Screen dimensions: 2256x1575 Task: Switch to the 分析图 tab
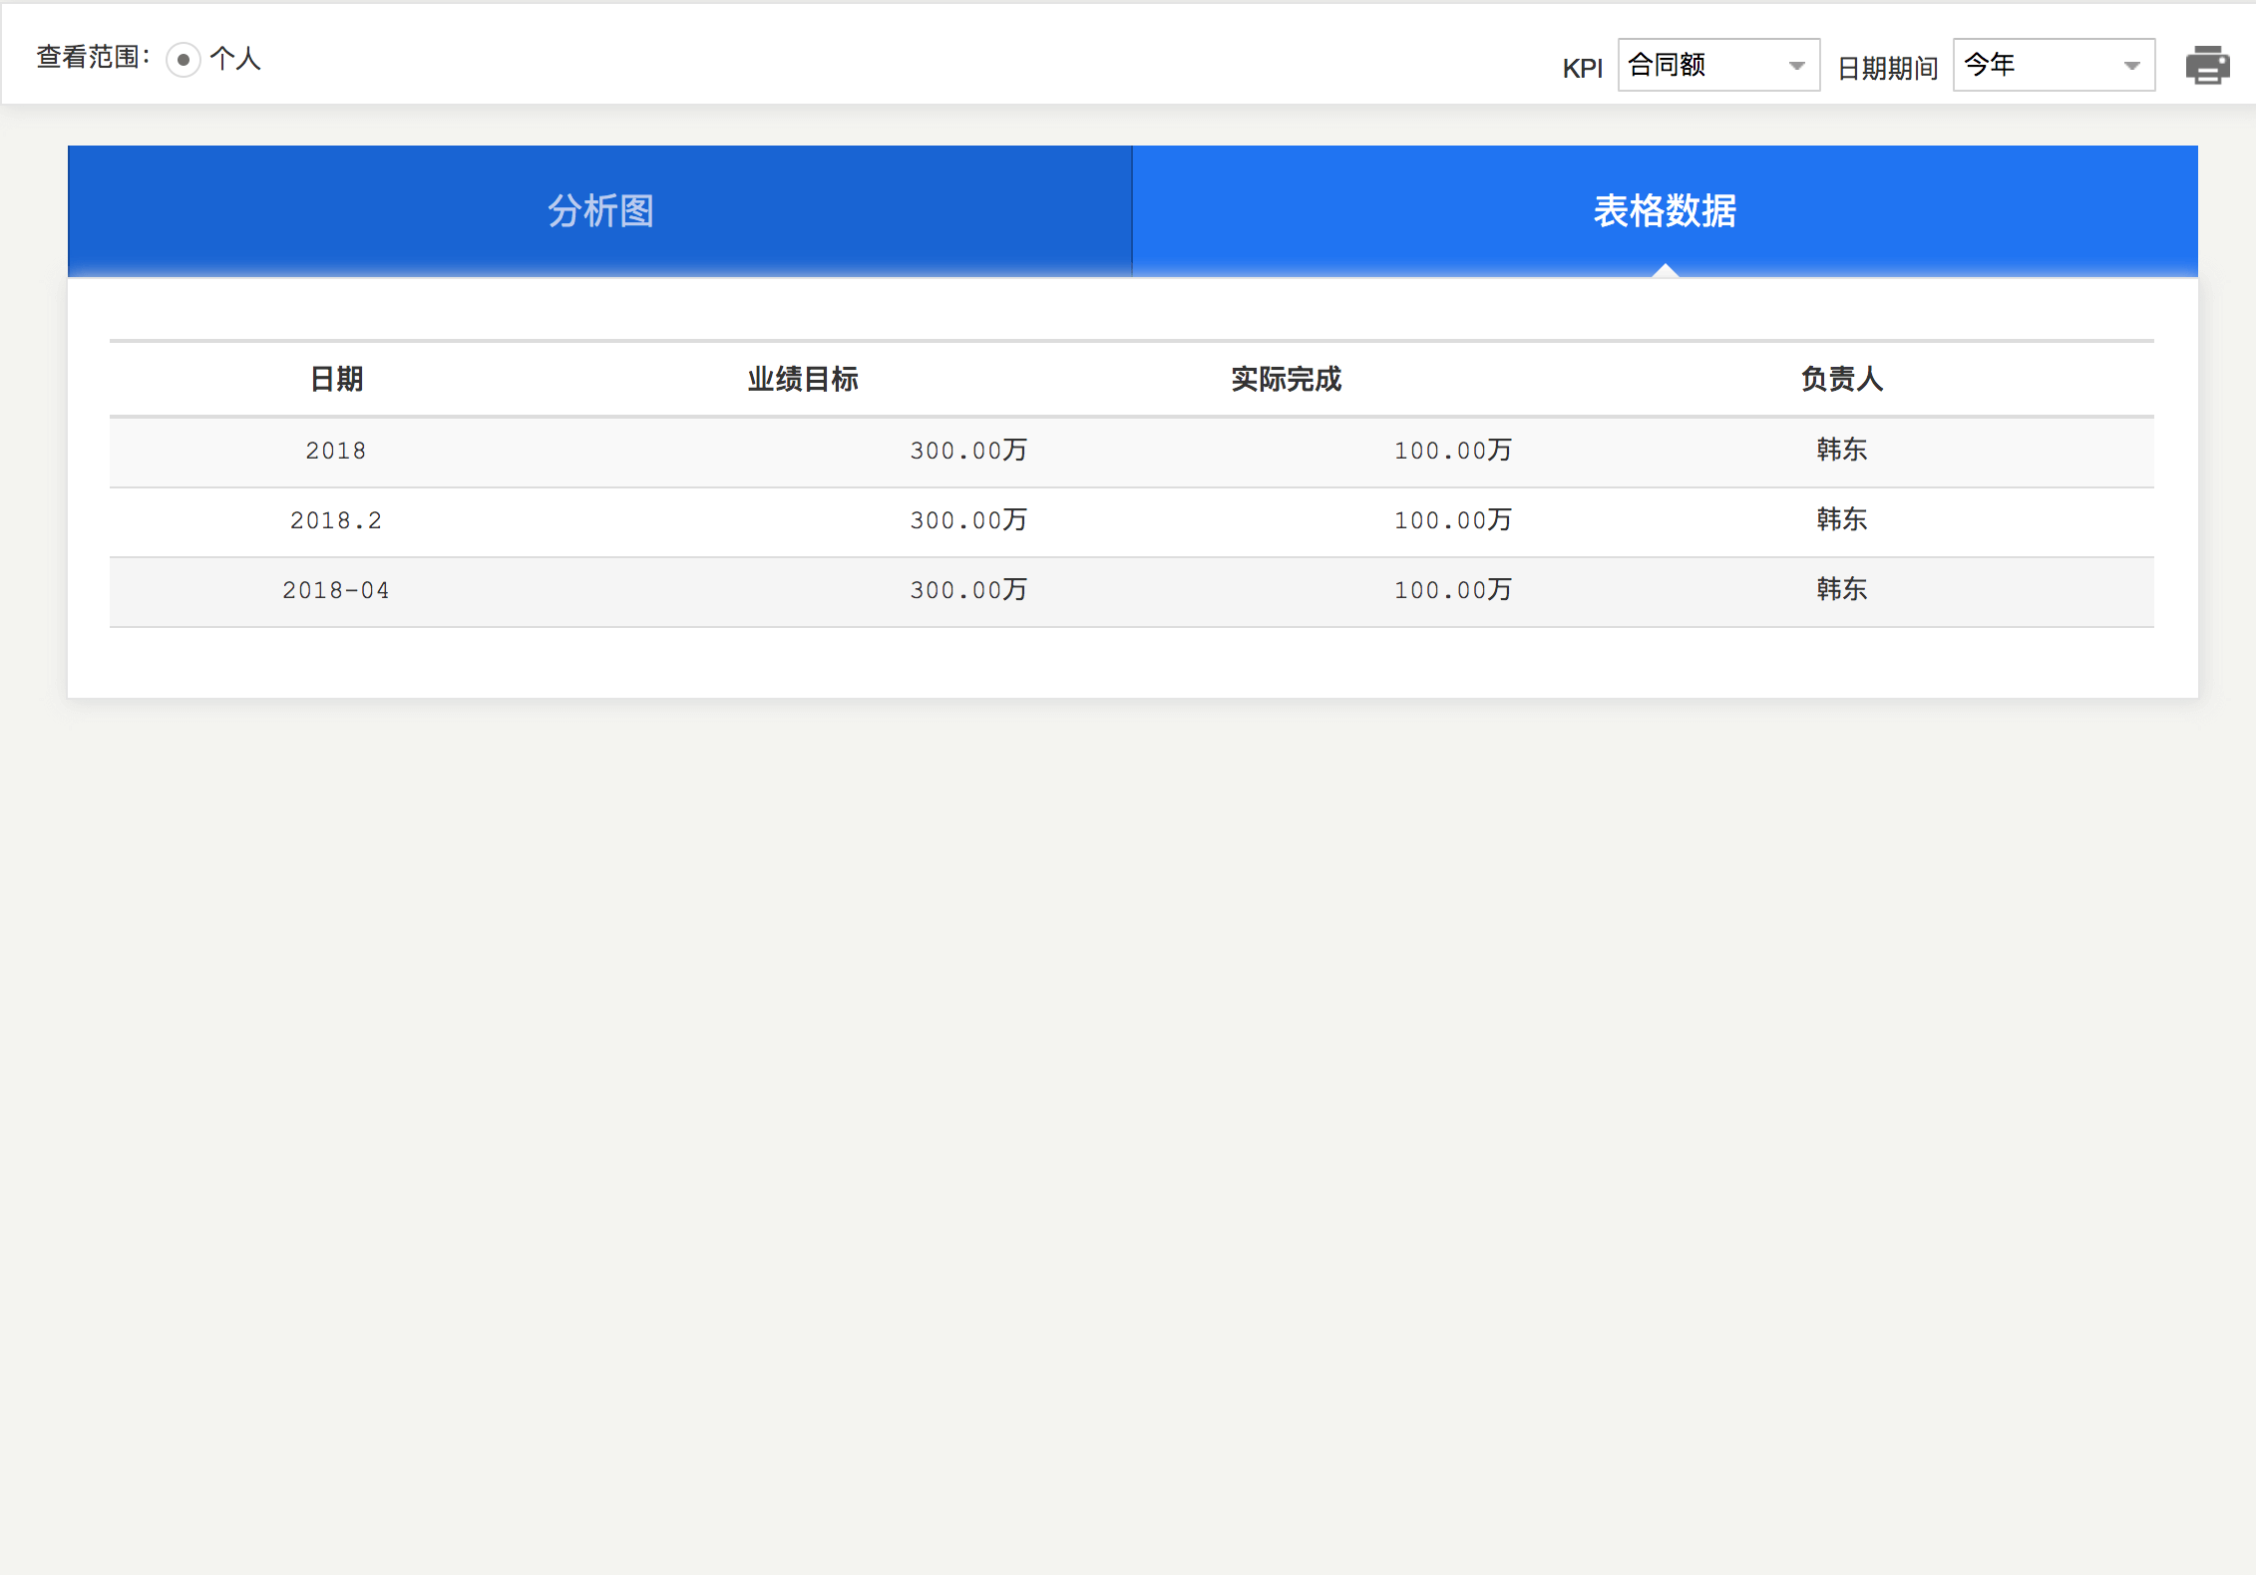(600, 211)
